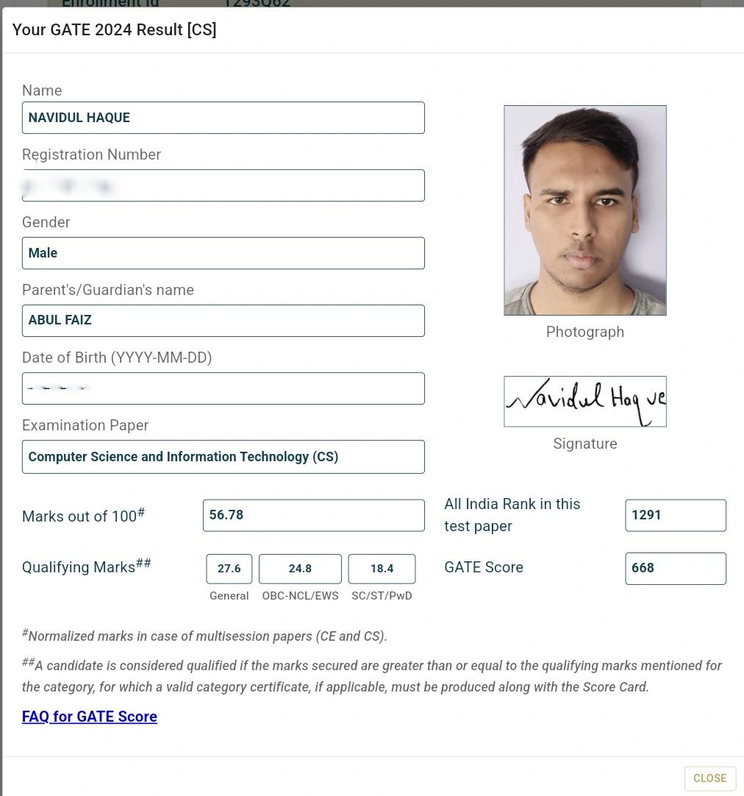Focus the Date of Birth field
The height and width of the screenshot is (796, 744).
coord(223,388)
